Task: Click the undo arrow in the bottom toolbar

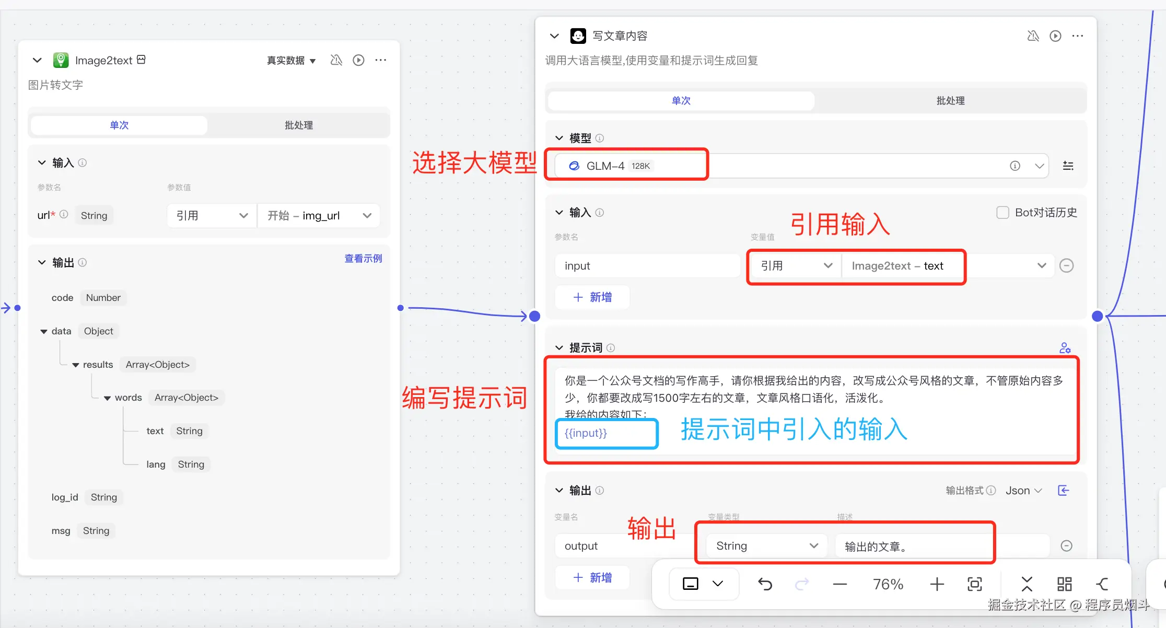Action: click(765, 584)
